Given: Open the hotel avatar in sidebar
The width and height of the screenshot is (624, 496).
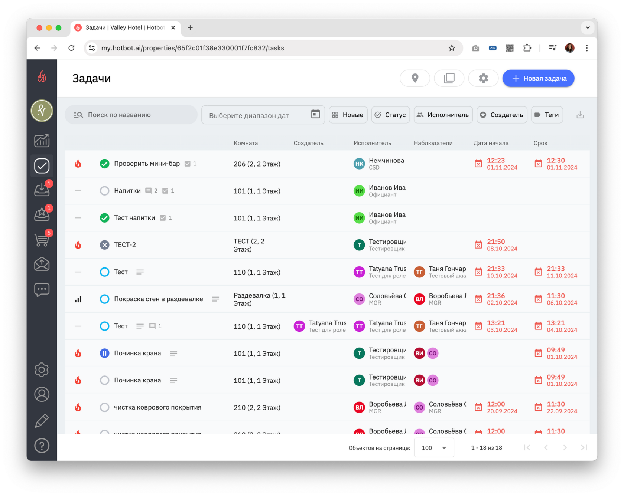Looking at the screenshot, I should [x=42, y=111].
